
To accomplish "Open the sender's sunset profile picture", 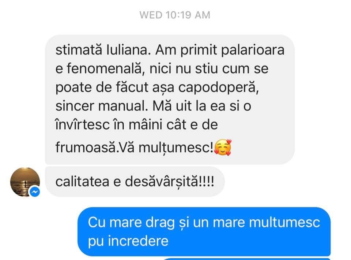I will (x=25, y=182).
